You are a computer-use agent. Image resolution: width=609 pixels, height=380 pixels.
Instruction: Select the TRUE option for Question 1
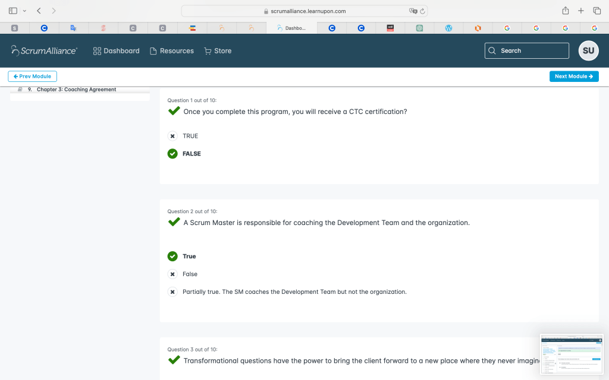pyautogui.click(x=172, y=136)
